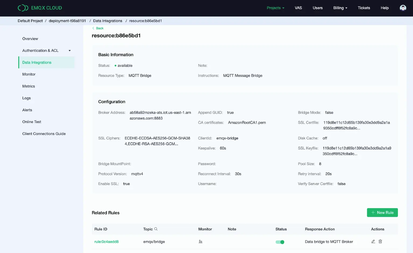Click the EMQX Cloud logo icon
Screen dimensions: 413x253
pyautogui.click(x=23, y=8)
